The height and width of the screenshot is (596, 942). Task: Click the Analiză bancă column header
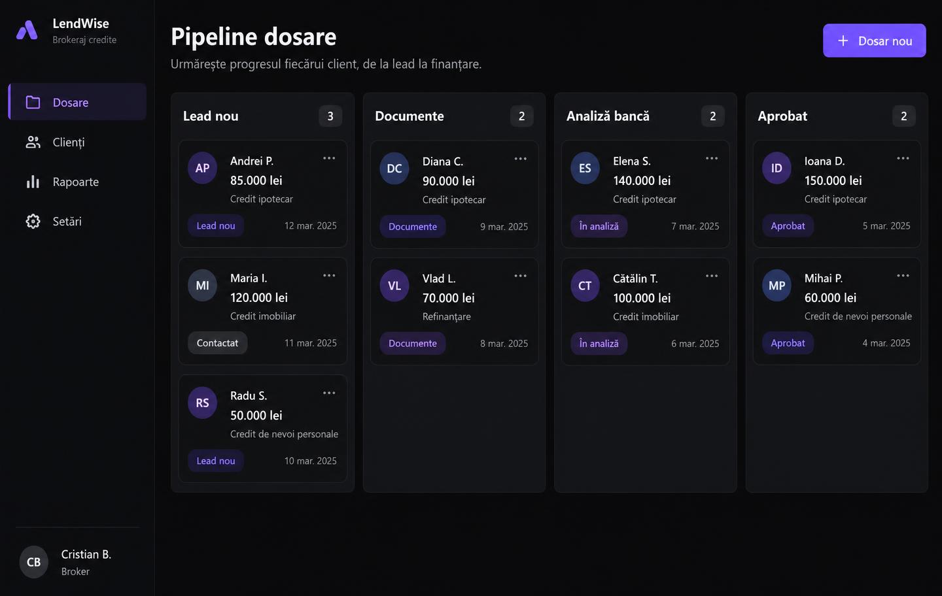point(608,116)
